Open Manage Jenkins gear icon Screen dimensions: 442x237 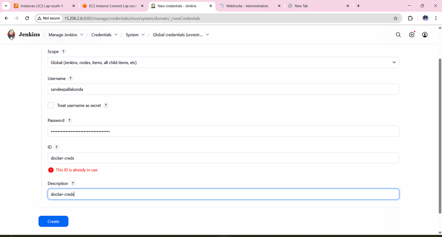412,35
